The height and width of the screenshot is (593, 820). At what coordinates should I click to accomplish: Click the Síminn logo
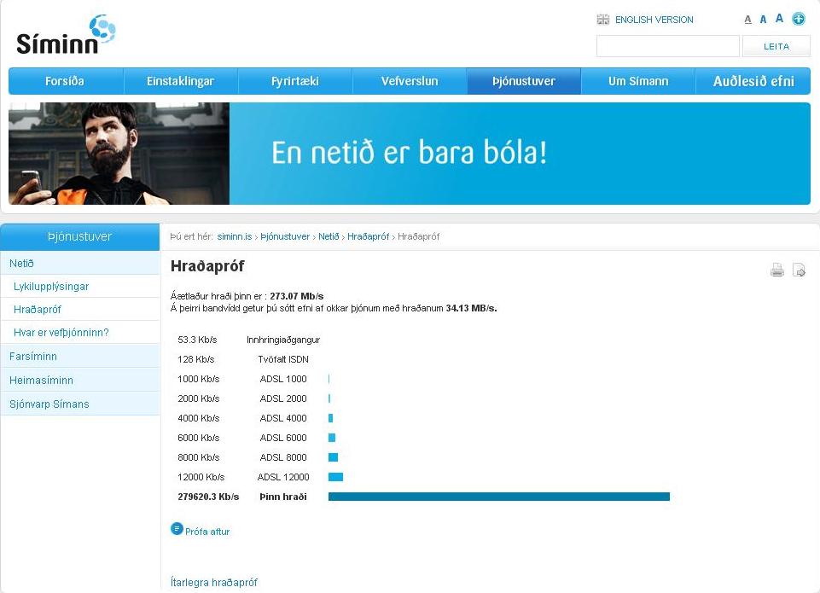(x=65, y=36)
